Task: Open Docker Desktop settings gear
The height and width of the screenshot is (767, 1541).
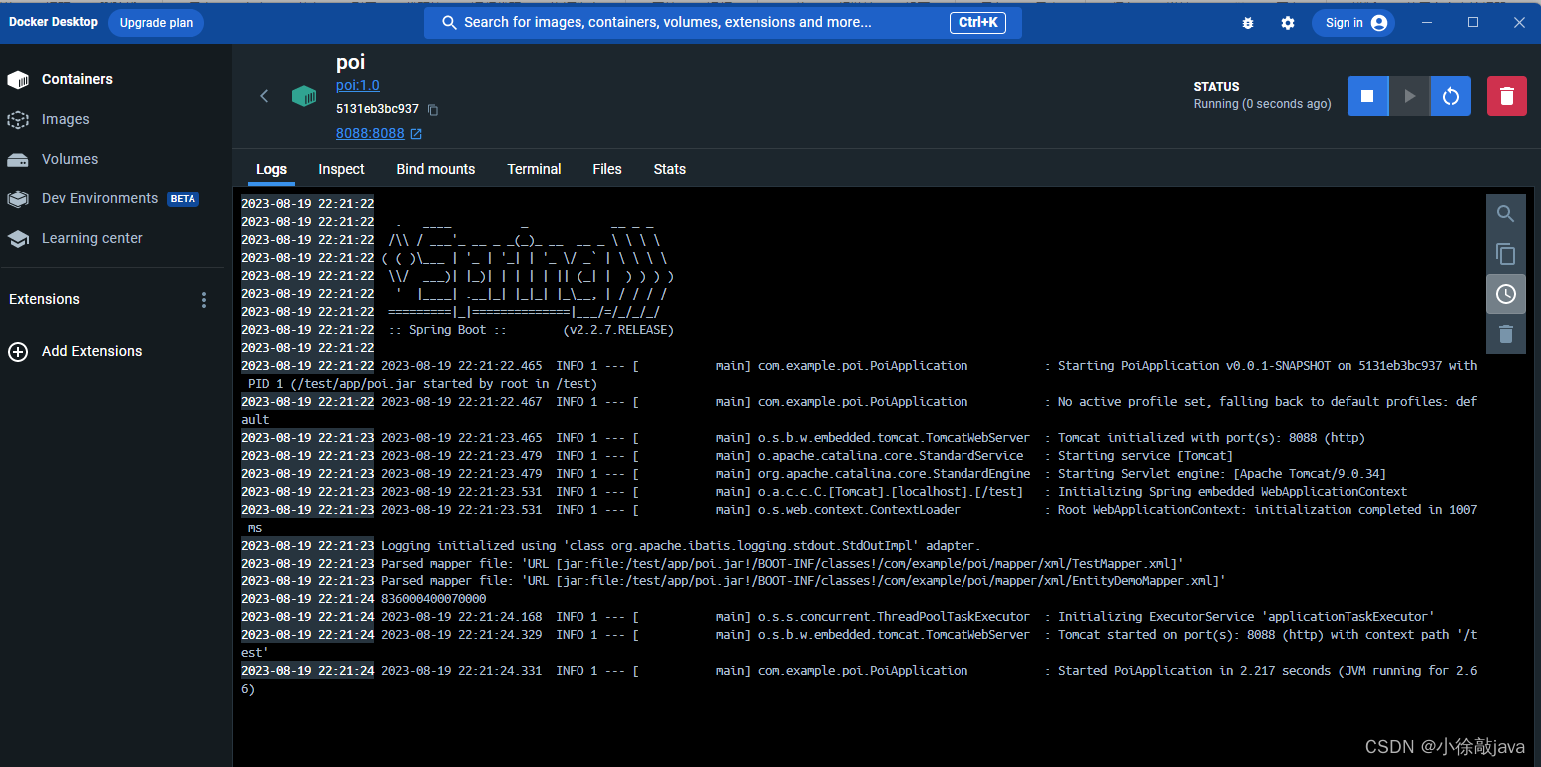Action: point(1288,23)
